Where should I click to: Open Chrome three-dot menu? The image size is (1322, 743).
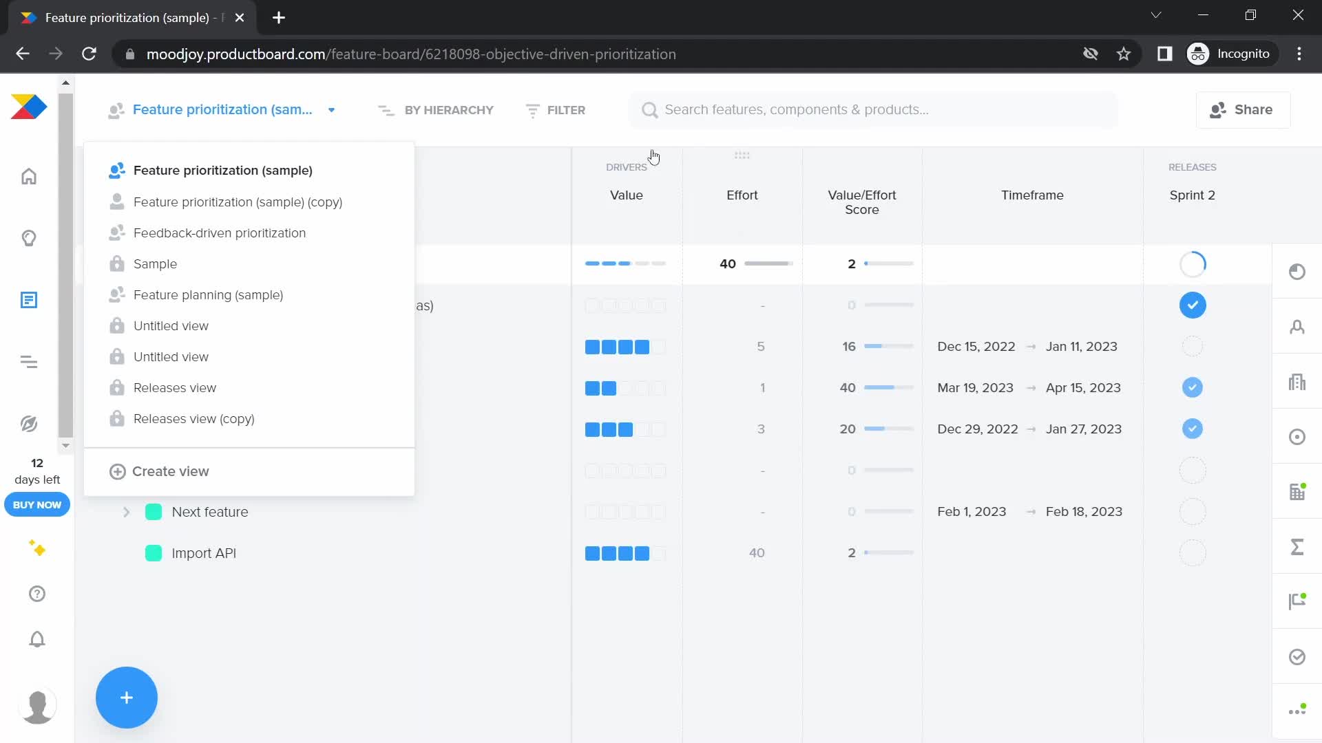(1299, 54)
